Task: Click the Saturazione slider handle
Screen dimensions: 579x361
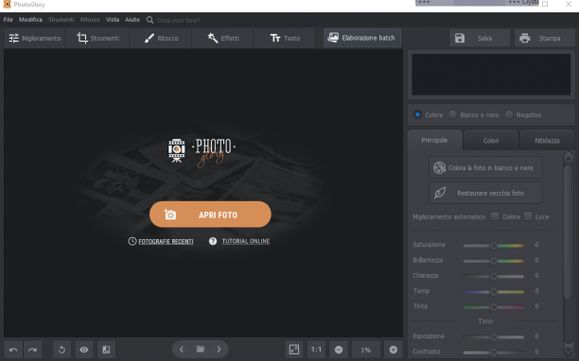Action: click(x=493, y=245)
